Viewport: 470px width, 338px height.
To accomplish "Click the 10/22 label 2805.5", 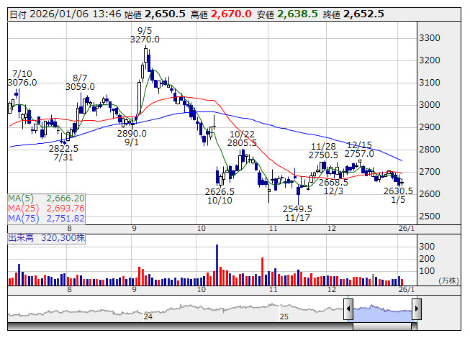I will pos(243,144).
